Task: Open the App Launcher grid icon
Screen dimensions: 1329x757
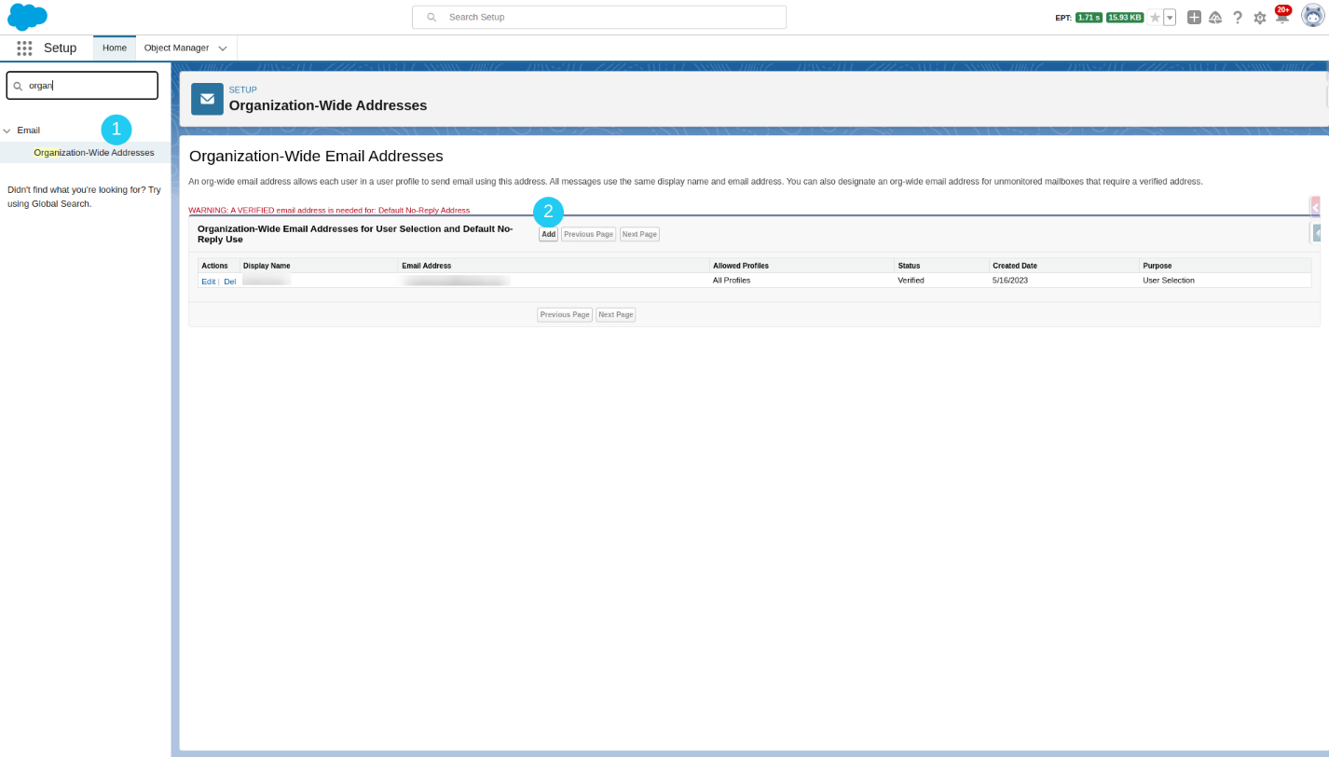Action: [24, 48]
